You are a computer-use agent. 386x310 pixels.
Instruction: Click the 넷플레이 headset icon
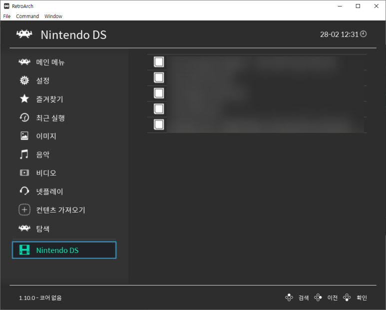(24, 191)
